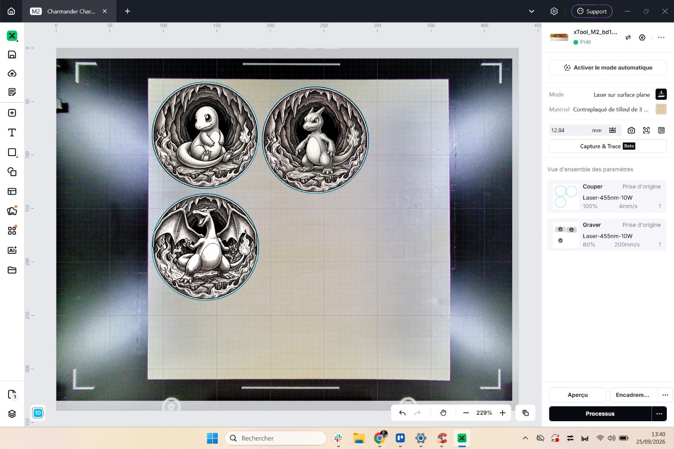Expand the Processus more options button
This screenshot has height=449, width=674.
[659, 414]
